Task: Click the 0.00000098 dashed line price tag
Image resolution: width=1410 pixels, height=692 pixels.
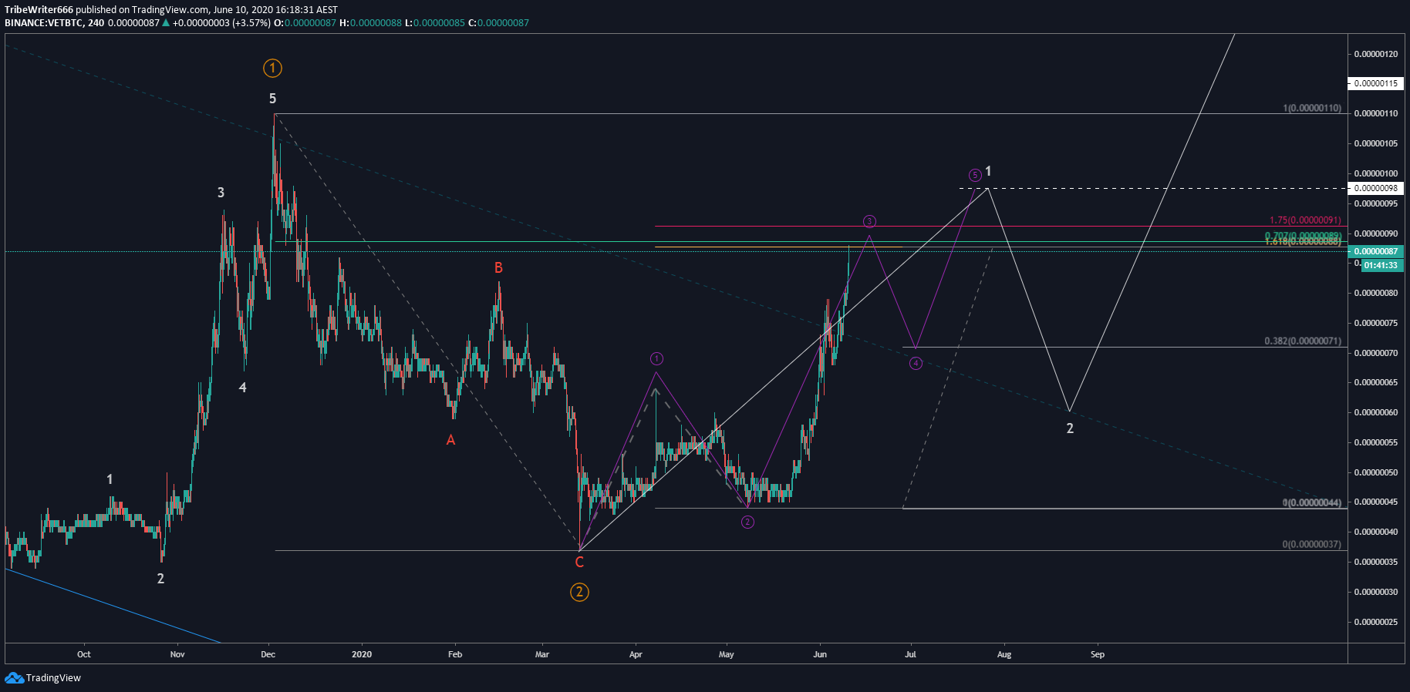Action: point(1376,188)
